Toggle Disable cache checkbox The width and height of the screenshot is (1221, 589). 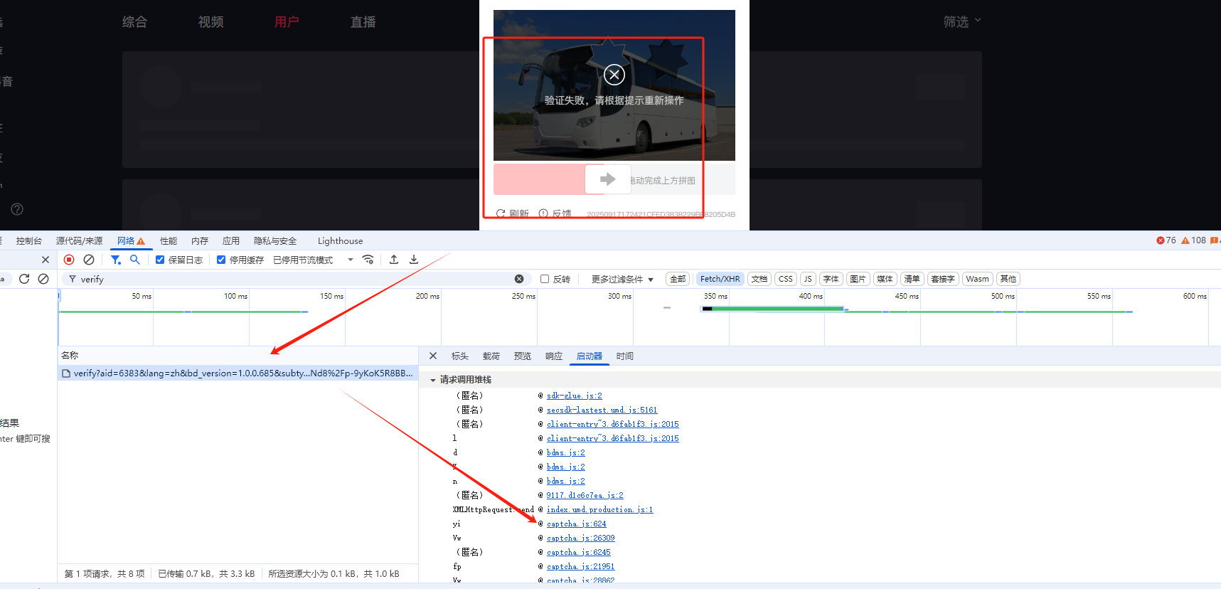coord(221,260)
